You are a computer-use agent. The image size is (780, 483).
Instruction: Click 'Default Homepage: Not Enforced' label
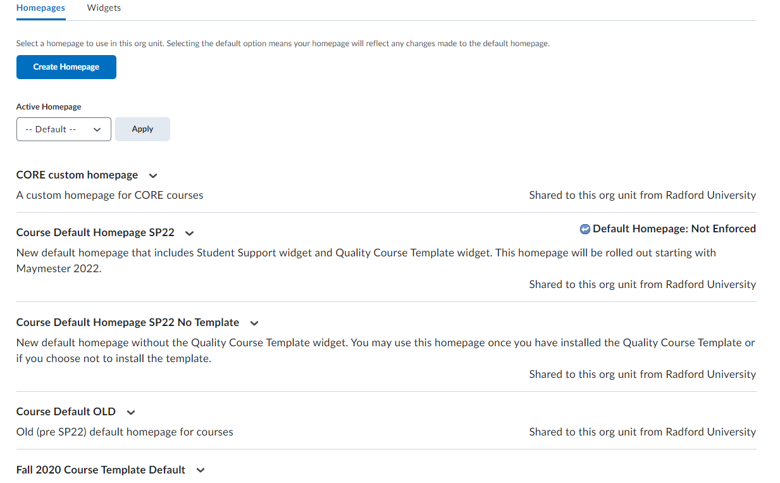pos(674,229)
